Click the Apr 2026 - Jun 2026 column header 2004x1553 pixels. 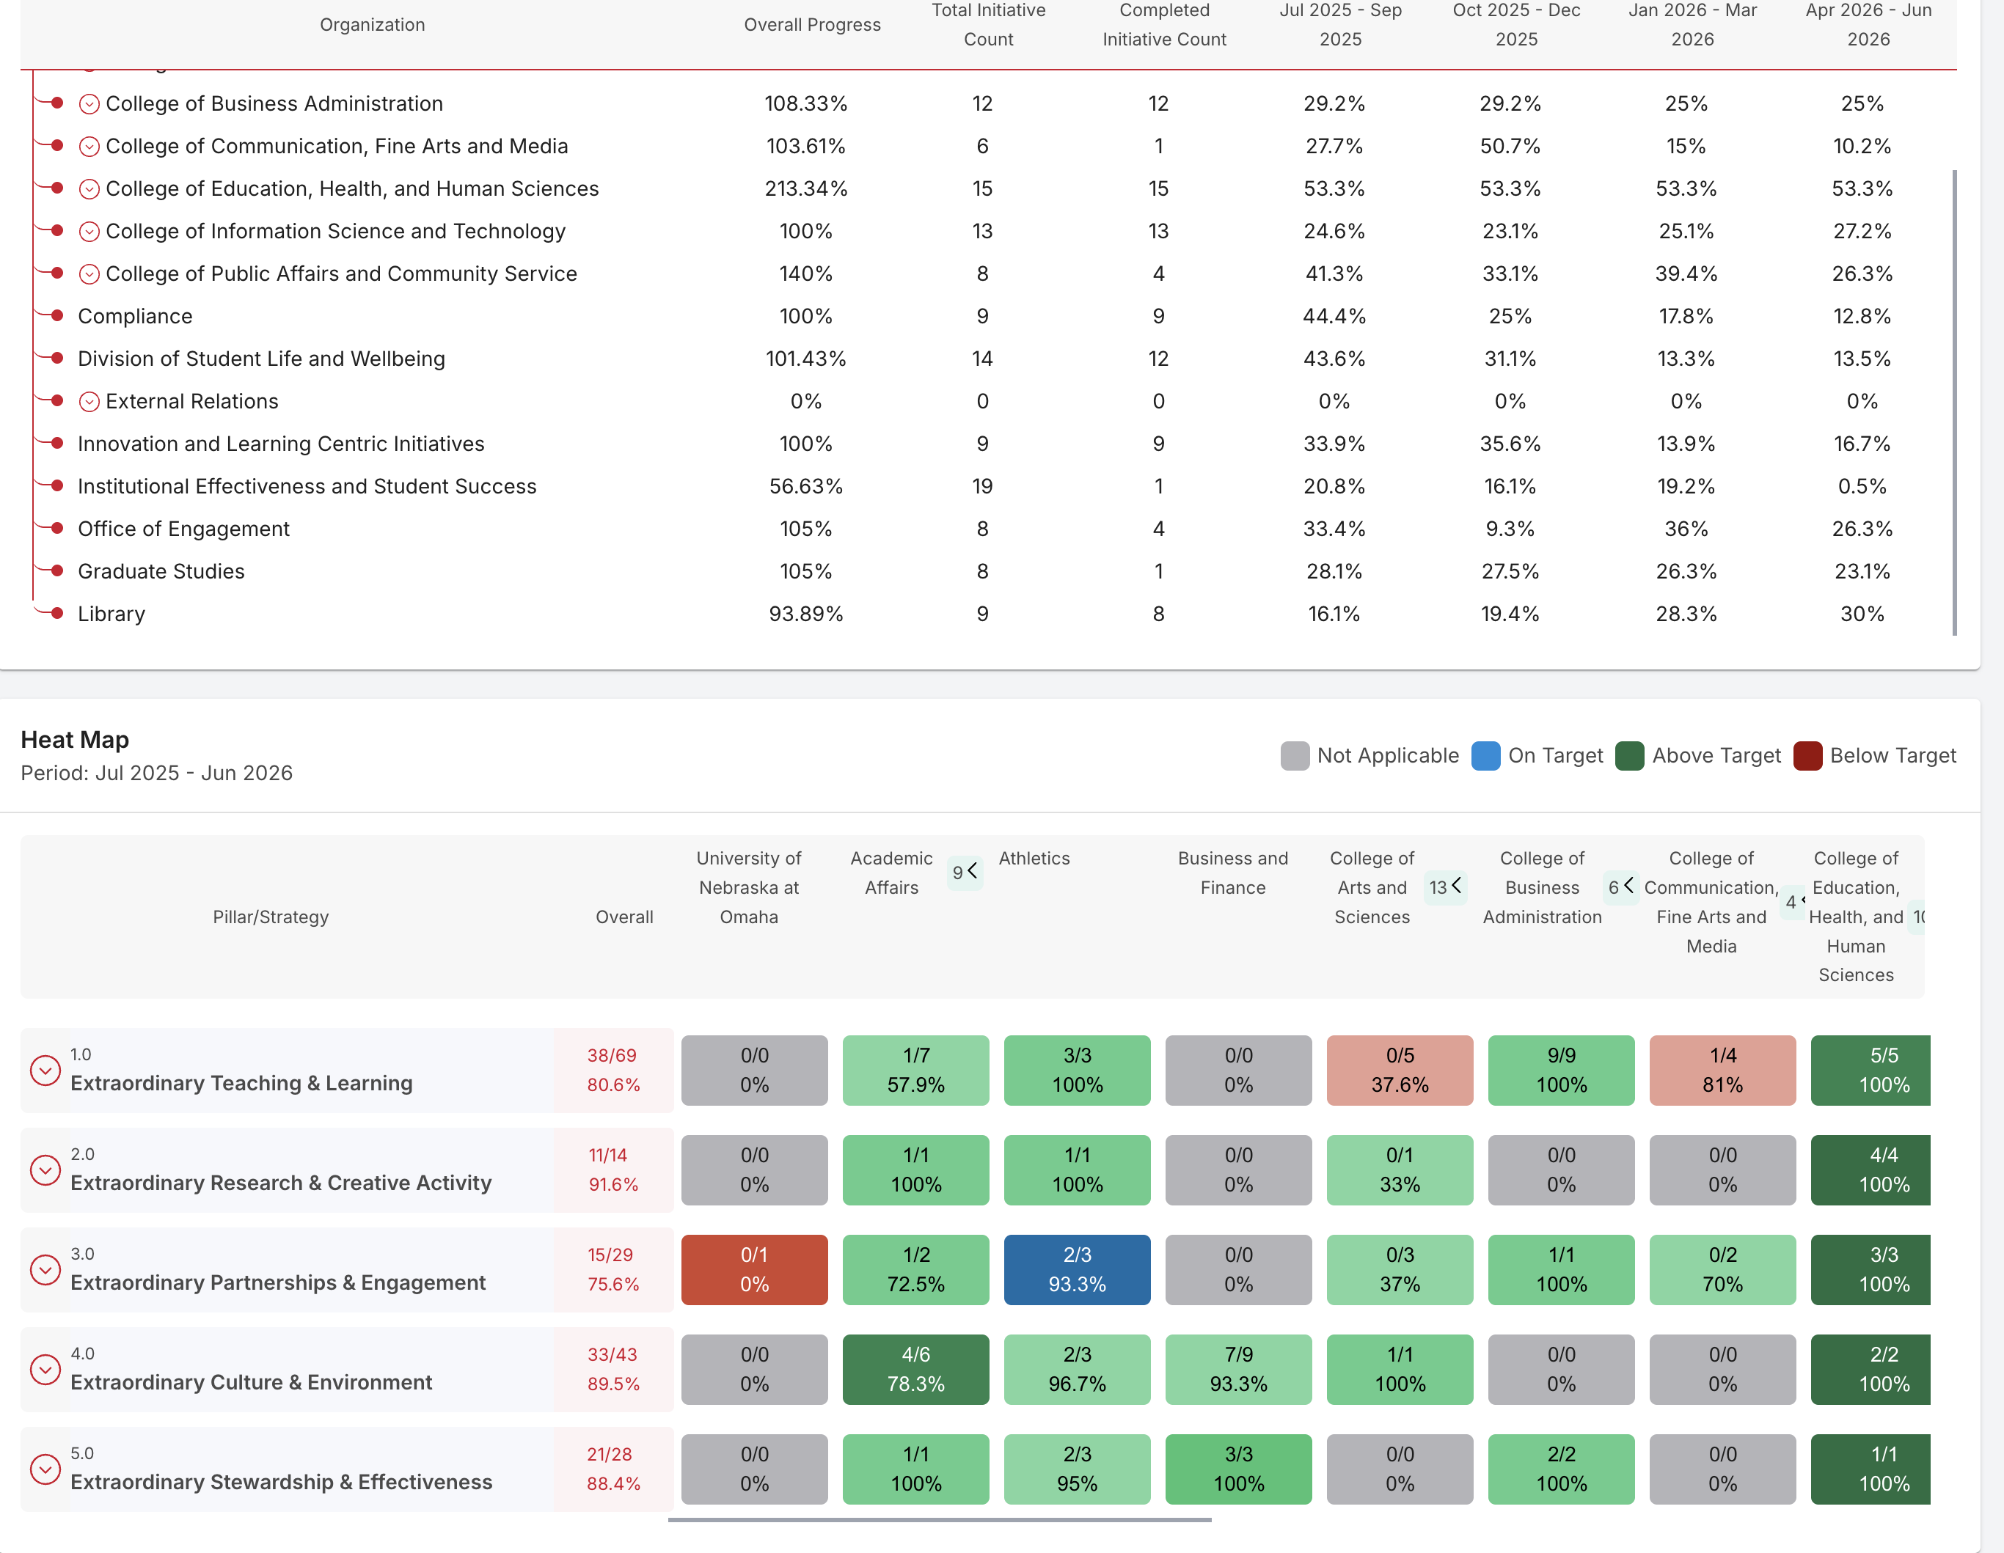pos(1868,25)
